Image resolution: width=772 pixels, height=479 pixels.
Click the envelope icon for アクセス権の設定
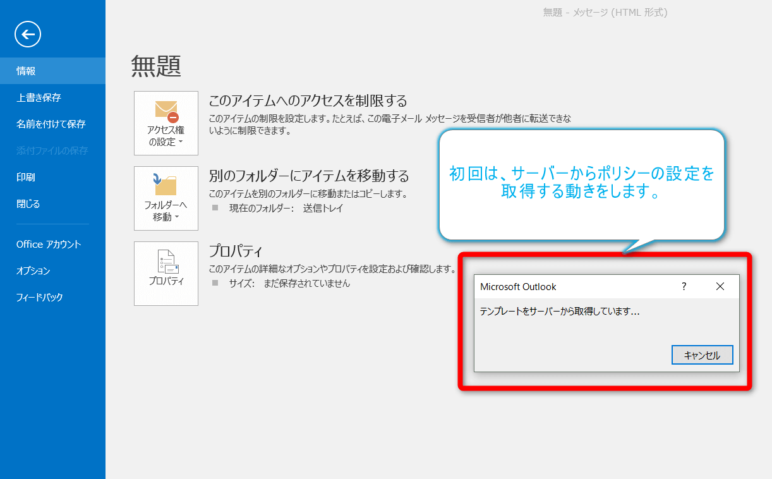pyautogui.click(x=166, y=110)
